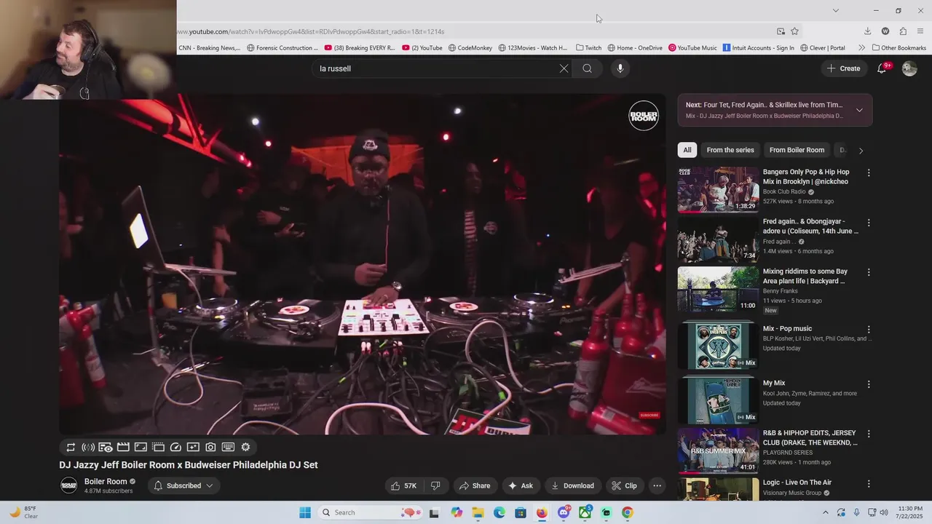
Task: Click the resize-player icon under the video
Action: (x=141, y=448)
